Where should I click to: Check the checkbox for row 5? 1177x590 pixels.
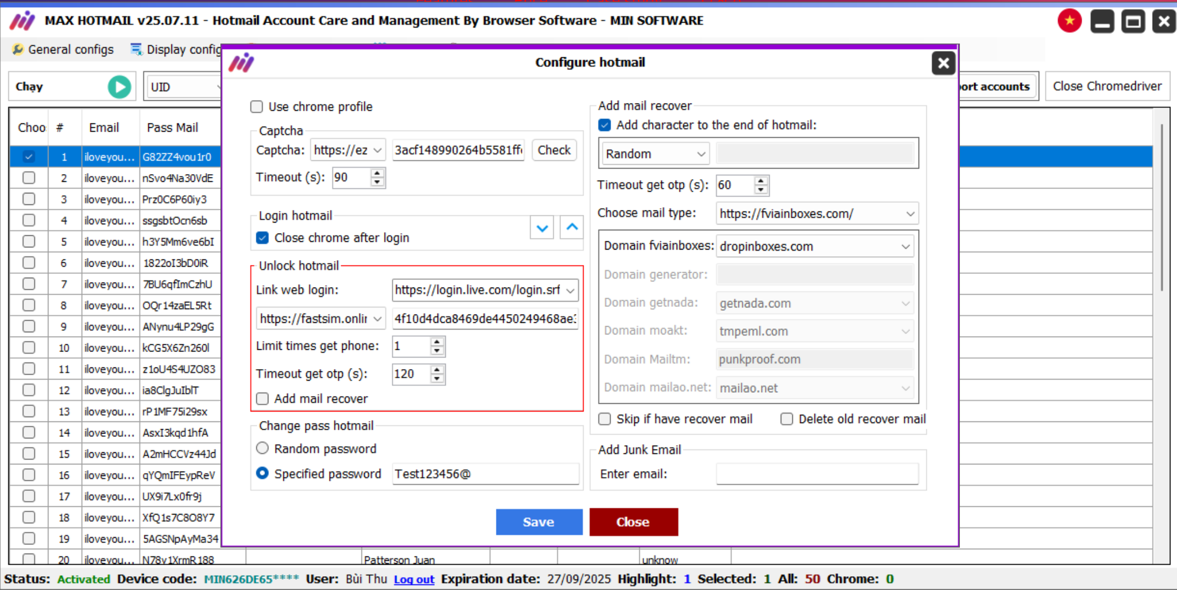pyautogui.click(x=29, y=242)
